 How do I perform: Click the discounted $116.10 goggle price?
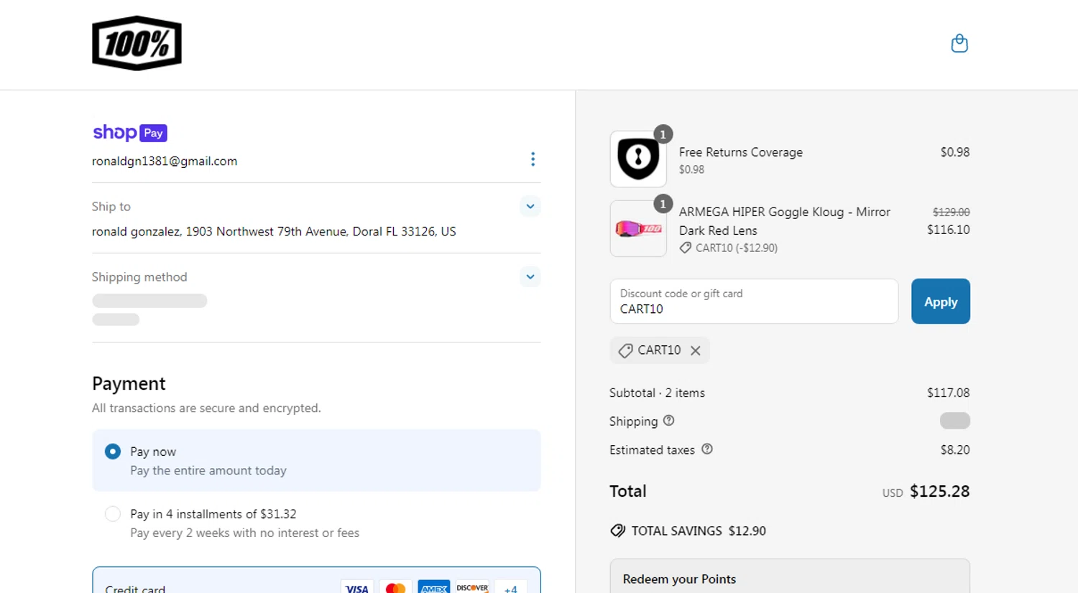948,230
